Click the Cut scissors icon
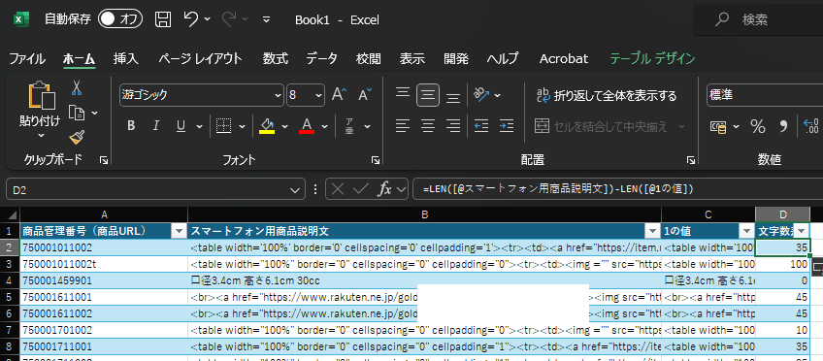The width and height of the screenshot is (823, 361). (77, 87)
